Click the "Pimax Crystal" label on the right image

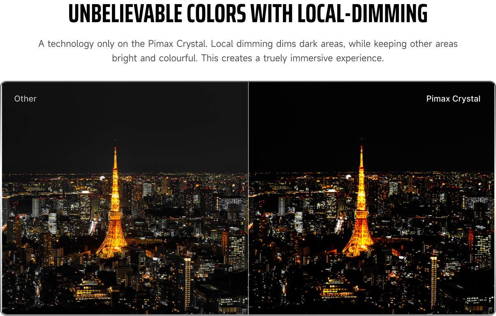click(453, 99)
